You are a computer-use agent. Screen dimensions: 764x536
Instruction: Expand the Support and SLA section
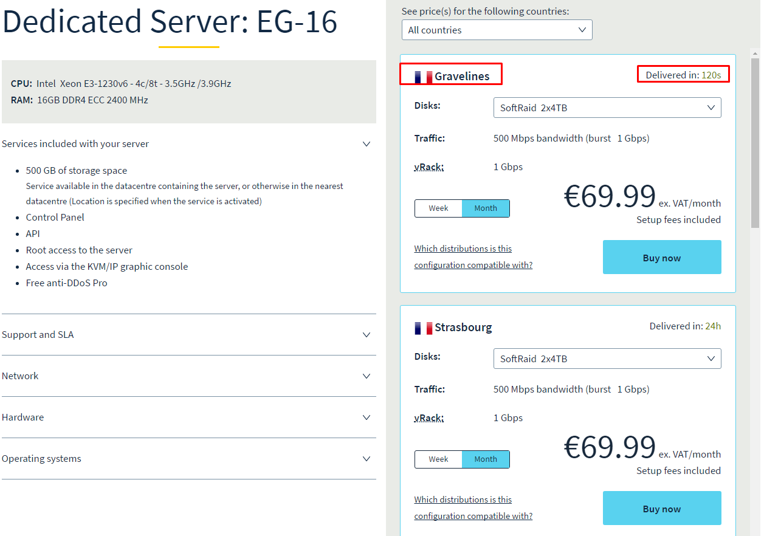click(x=188, y=335)
